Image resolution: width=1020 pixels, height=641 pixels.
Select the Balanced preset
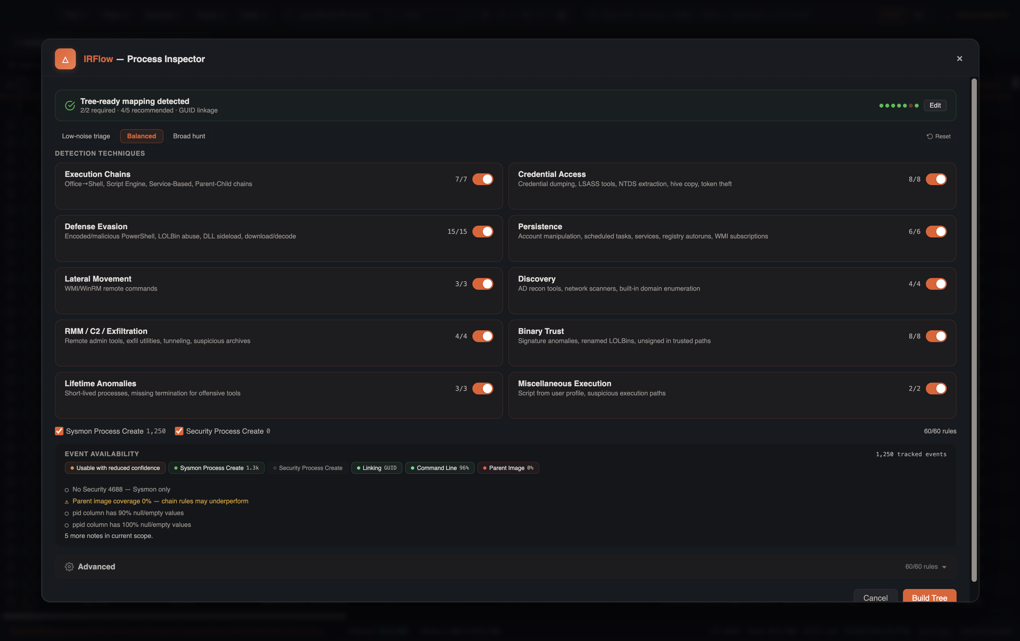point(142,136)
